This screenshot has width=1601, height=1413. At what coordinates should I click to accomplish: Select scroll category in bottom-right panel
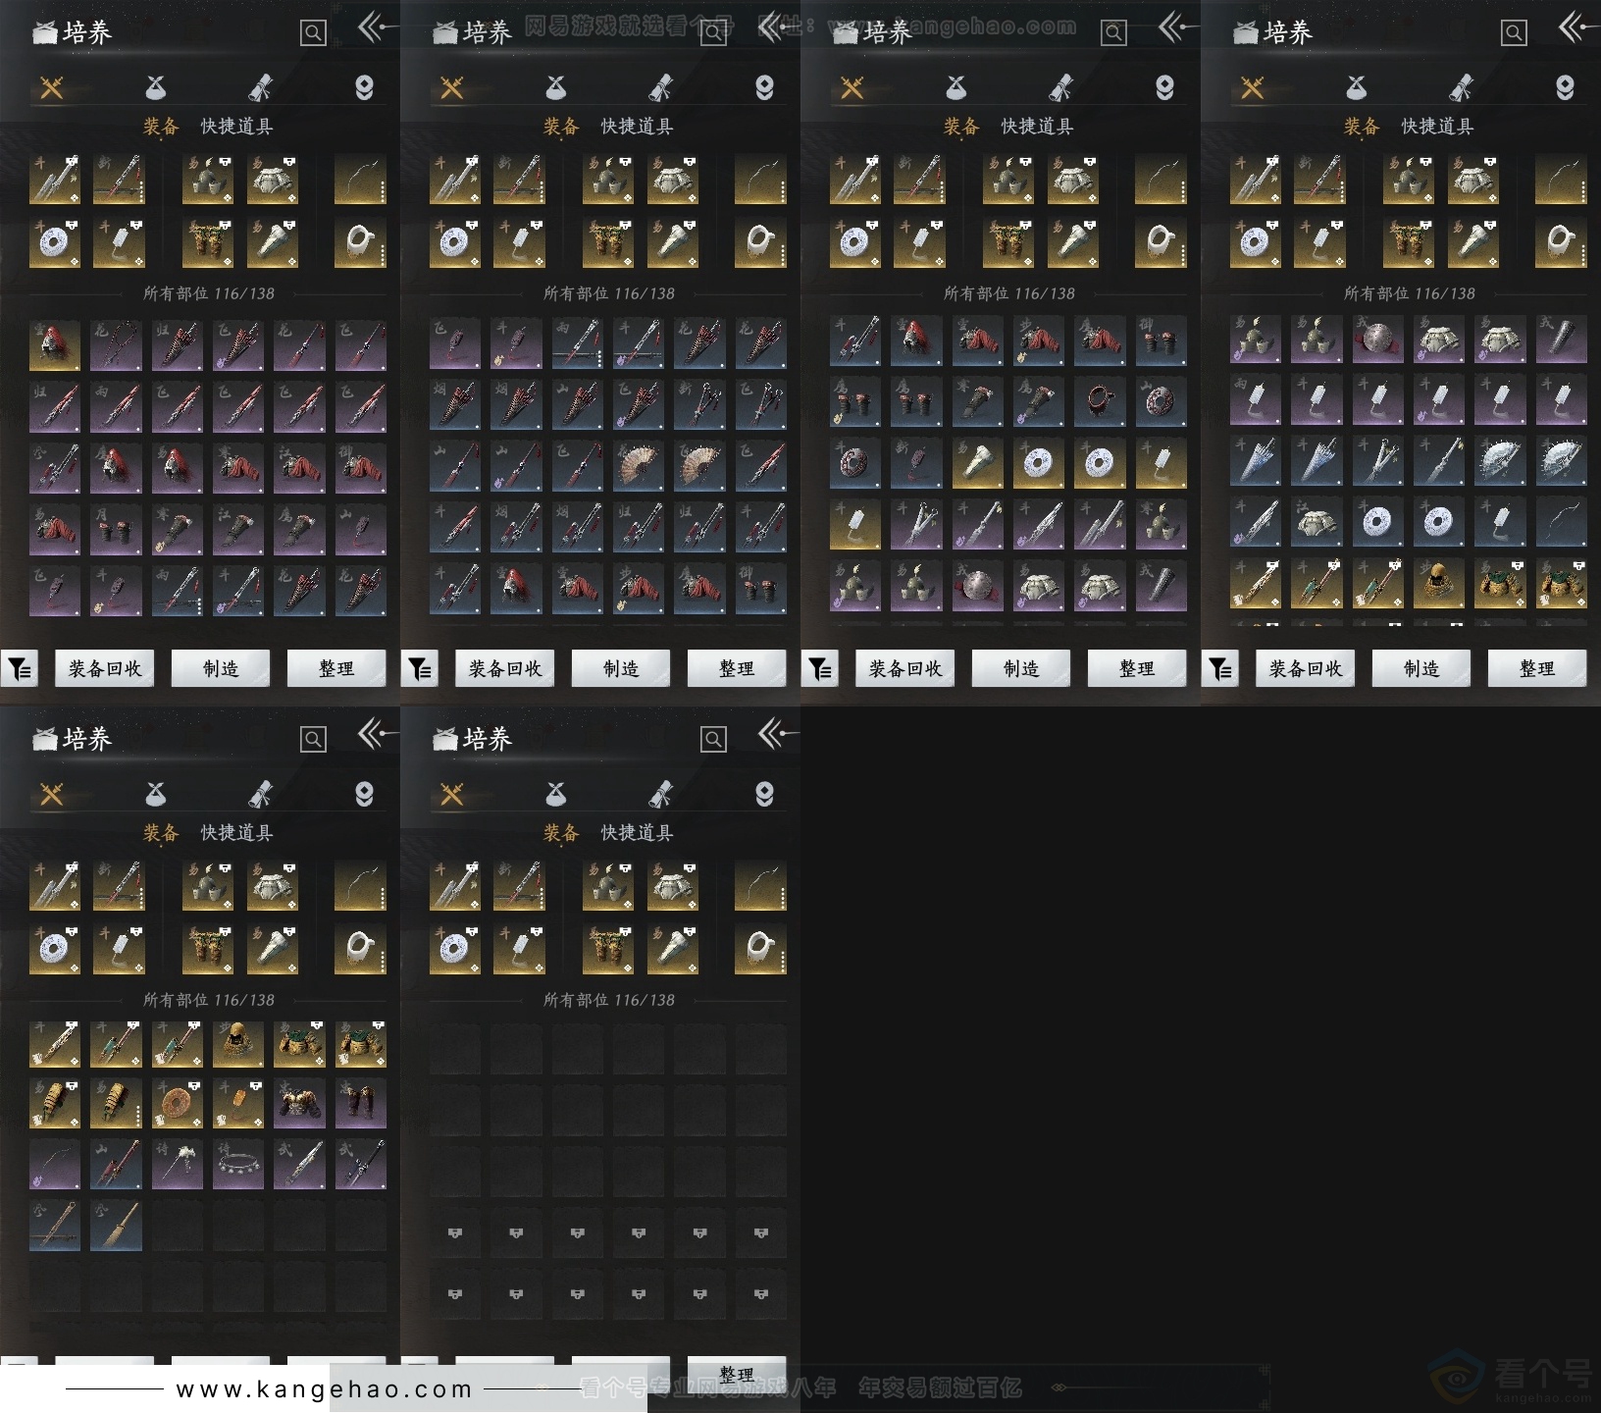point(660,795)
